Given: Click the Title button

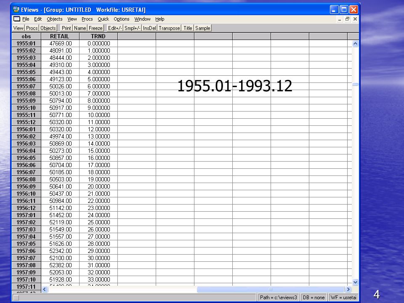Looking at the screenshot, I should coord(188,28).
